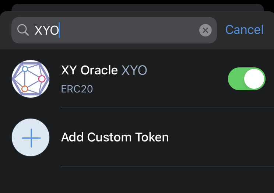Focus the search field containing XYO

pos(114,30)
